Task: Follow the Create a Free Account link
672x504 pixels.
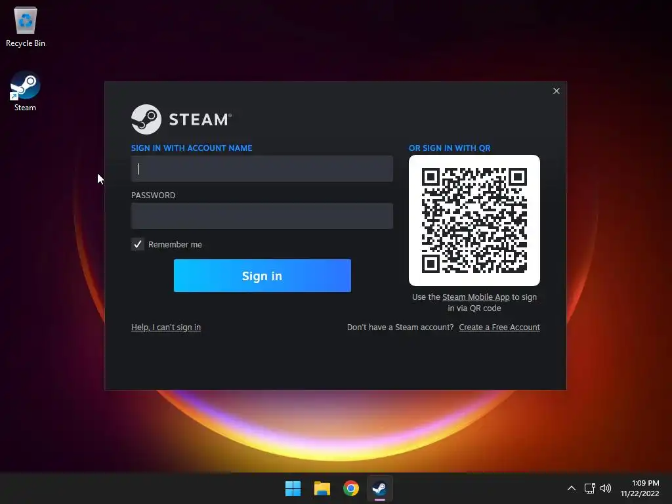Action: coord(499,327)
